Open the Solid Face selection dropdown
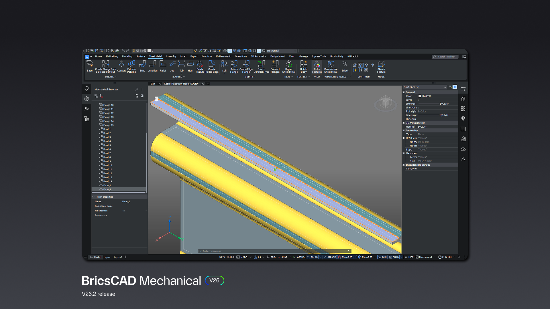Image resolution: width=550 pixels, height=309 pixels. pos(445,87)
